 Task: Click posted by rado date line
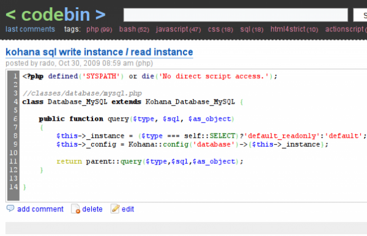click(x=79, y=63)
